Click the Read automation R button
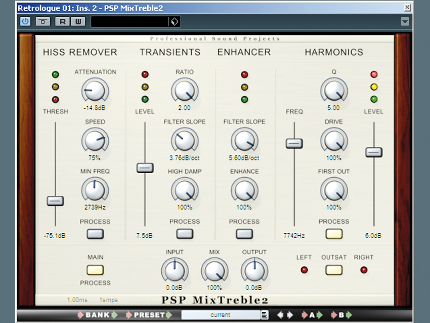 [63, 21]
